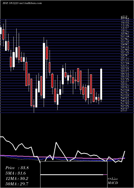This screenshot has width=134, height=188.
Task: Click the '<<Live MACD' label
Action: pos(113,181)
